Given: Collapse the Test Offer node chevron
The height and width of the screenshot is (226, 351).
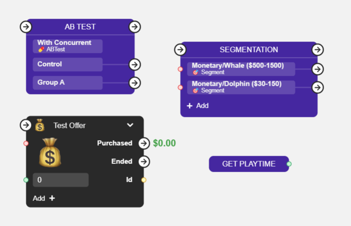Looking at the screenshot, I should (x=130, y=125).
